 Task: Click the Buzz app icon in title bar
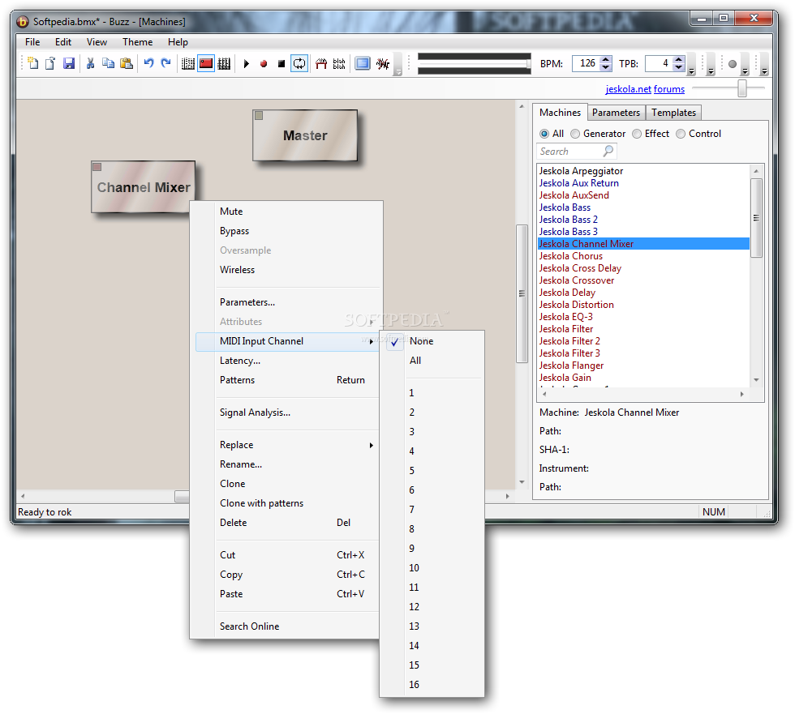pyautogui.click(x=23, y=22)
